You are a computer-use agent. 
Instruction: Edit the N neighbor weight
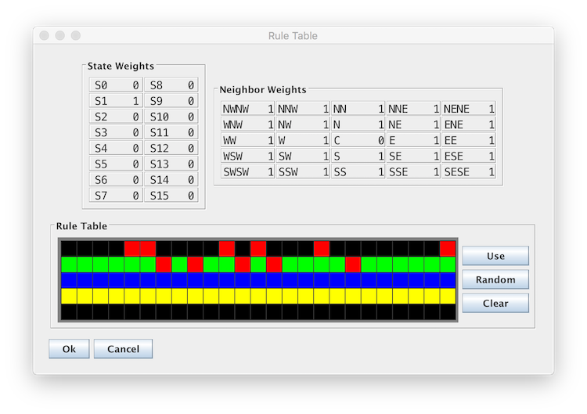(x=358, y=124)
